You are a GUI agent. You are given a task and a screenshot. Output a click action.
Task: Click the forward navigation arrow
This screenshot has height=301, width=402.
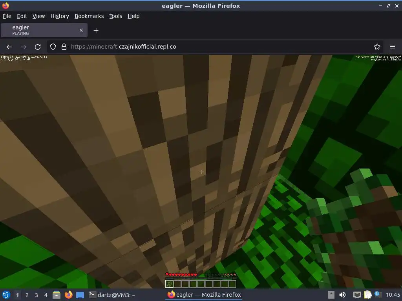[23, 47]
